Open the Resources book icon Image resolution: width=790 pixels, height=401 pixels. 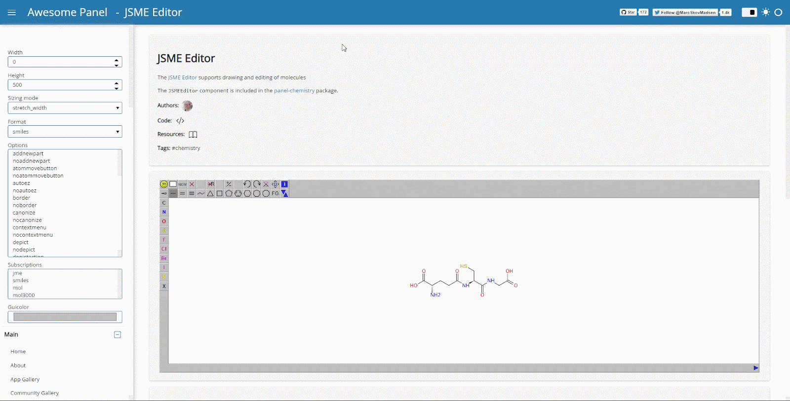click(193, 134)
